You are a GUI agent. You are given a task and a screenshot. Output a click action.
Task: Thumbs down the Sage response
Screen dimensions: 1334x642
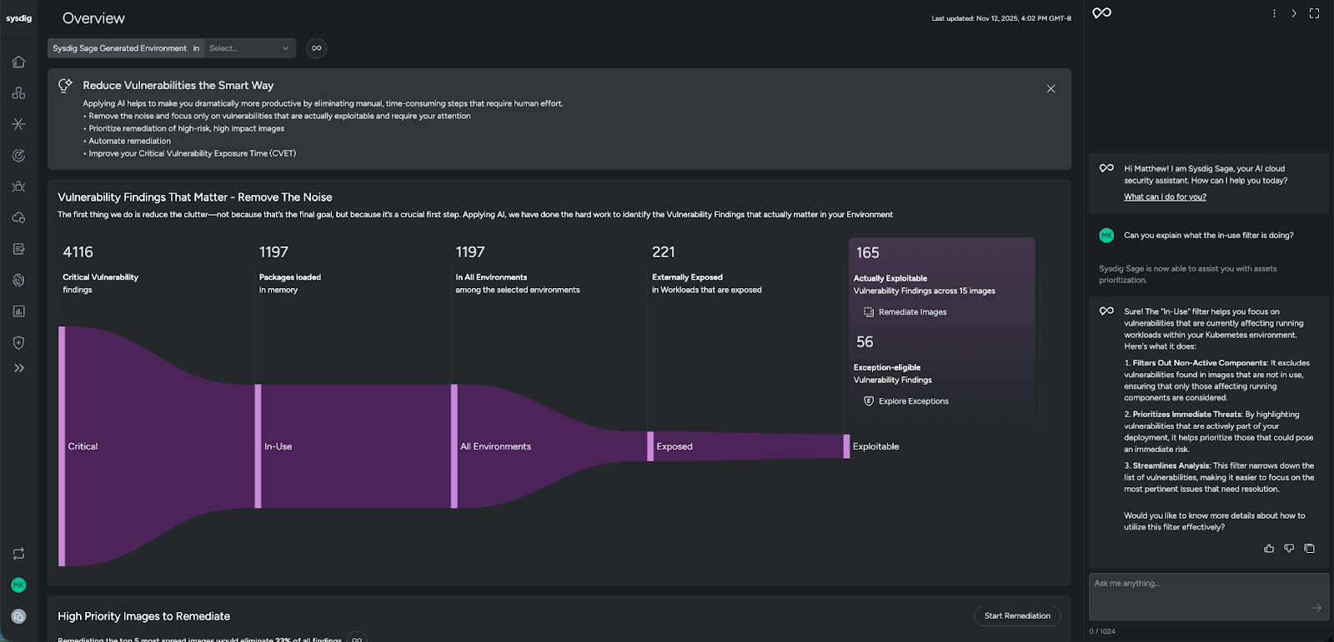click(1289, 549)
